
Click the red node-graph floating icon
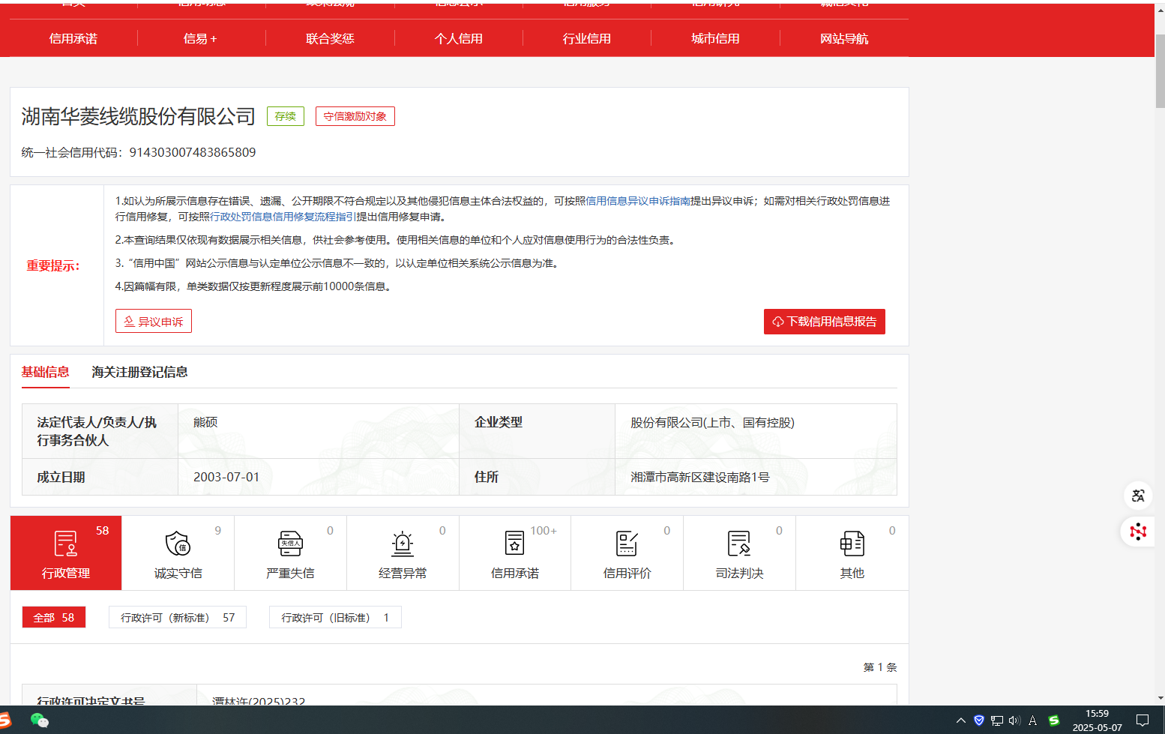1138,532
